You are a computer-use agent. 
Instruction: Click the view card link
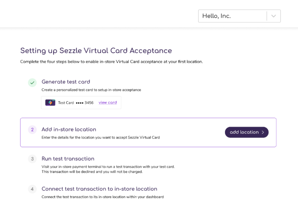click(108, 103)
